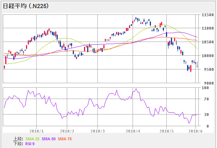Click the 2010/2 date axis label
This screenshot has width=217, height=148.
tap(67, 131)
